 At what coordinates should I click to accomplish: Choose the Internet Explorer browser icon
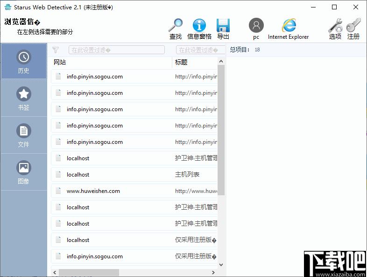click(x=289, y=28)
